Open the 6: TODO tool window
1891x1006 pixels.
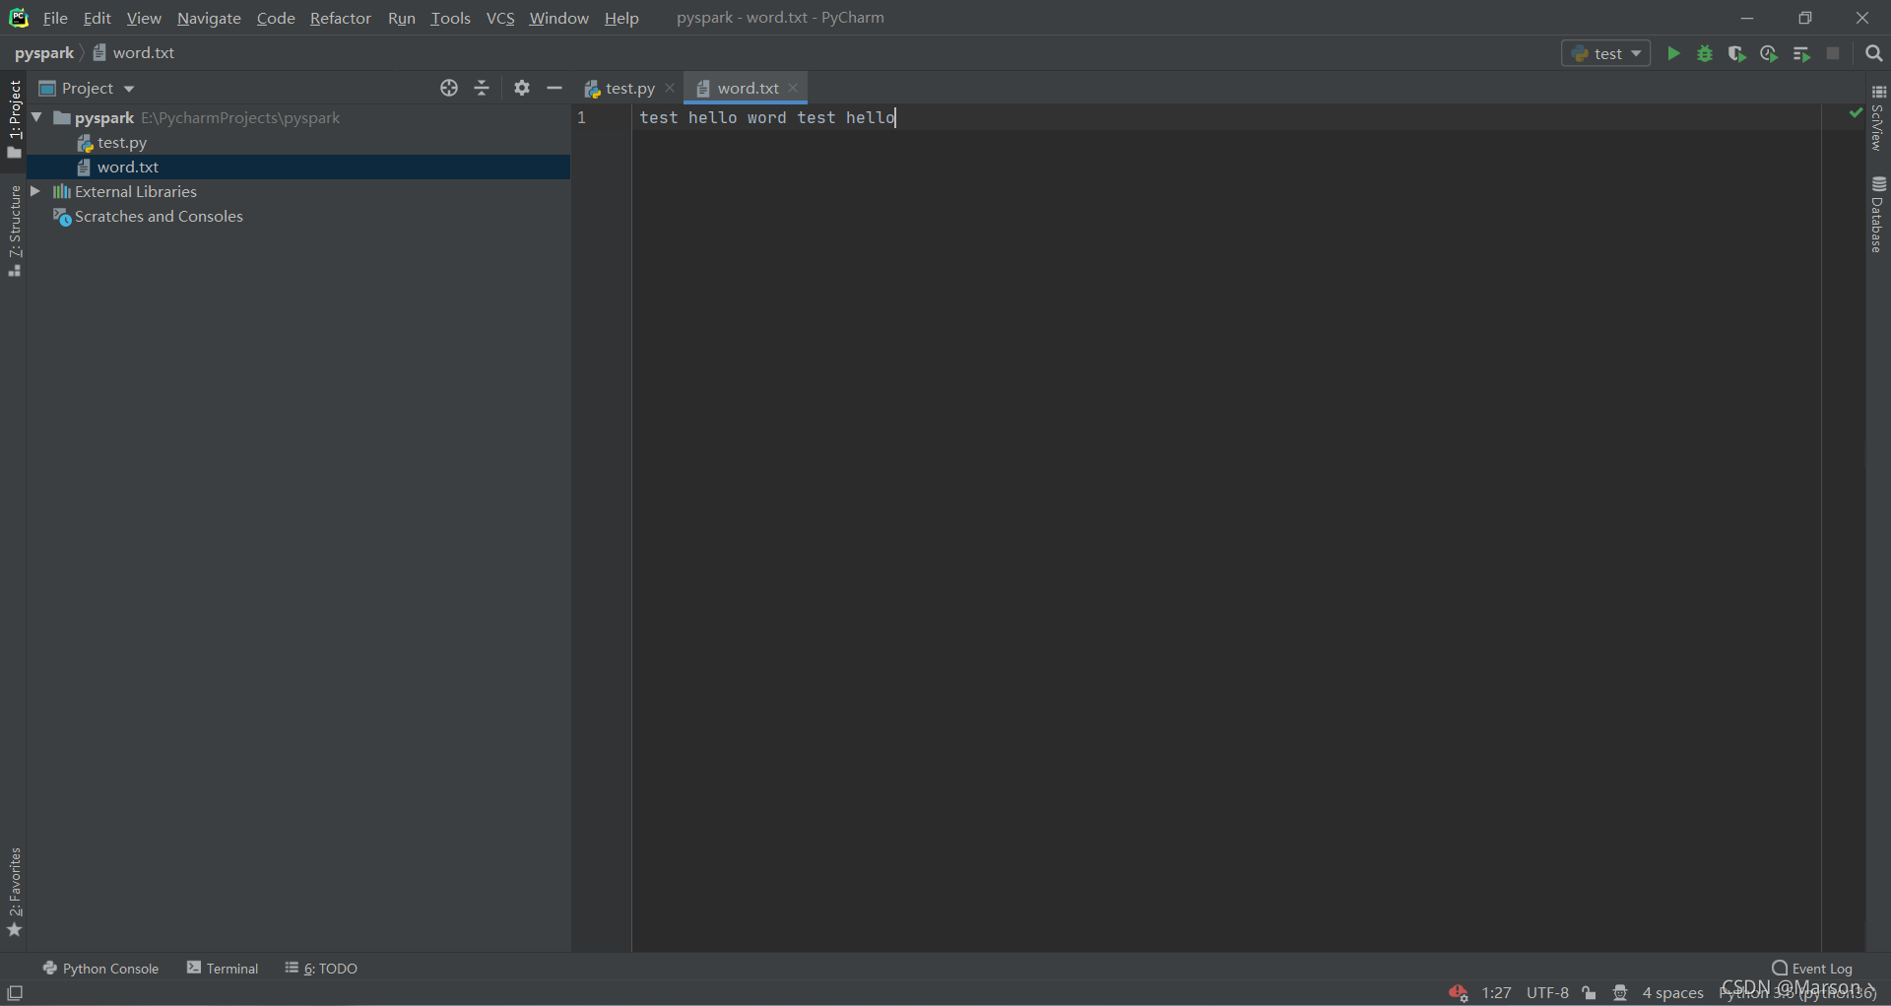click(321, 969)
